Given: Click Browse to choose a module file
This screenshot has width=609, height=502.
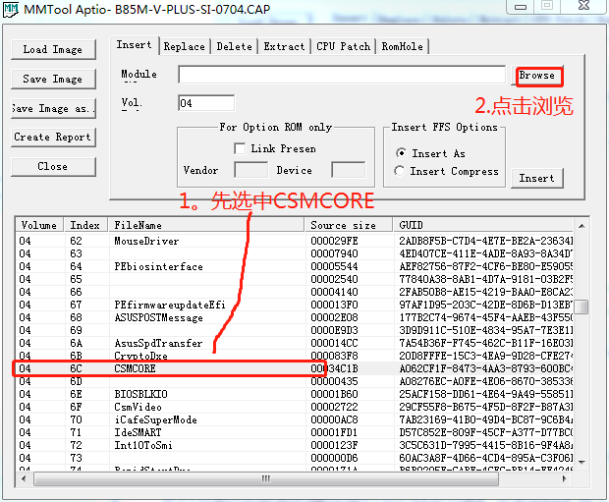Looking at the screenshot, I should [538, 76].
